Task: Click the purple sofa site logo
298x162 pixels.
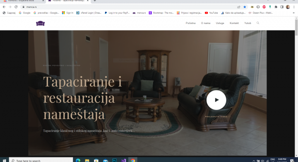Action: (x=40, y=23)
